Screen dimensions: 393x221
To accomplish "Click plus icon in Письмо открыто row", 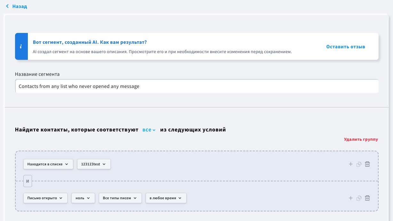I will [x=350, y=198].
